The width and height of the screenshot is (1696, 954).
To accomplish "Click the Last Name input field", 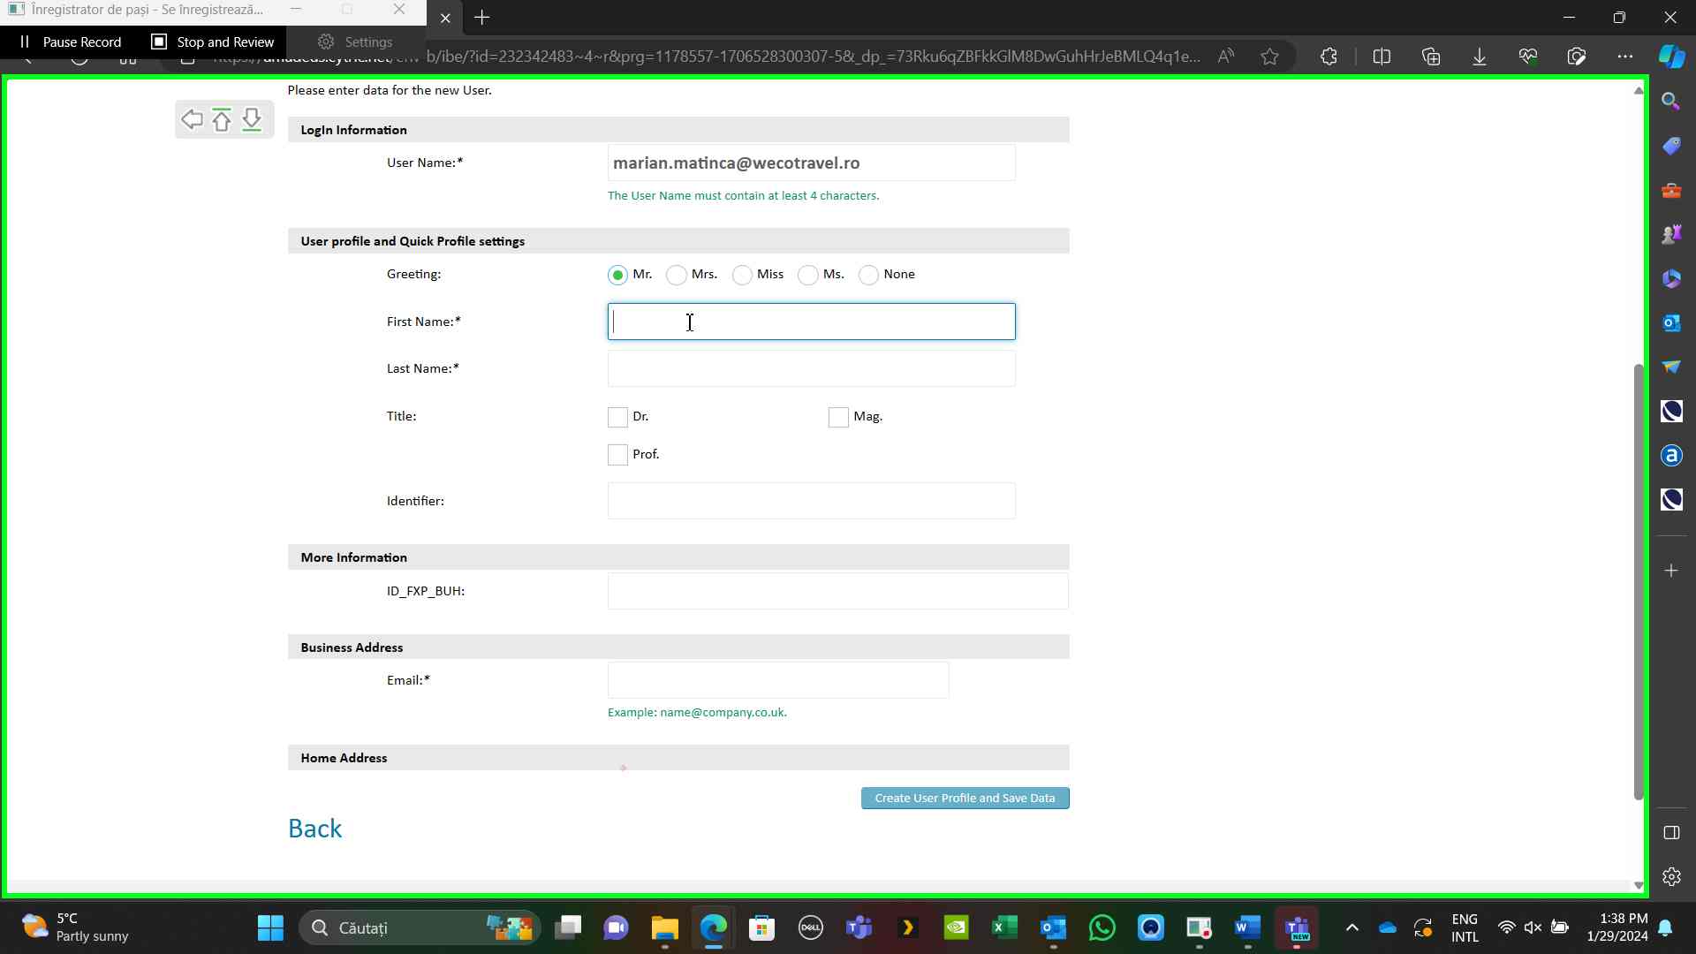I will click(x=811, y=368).
